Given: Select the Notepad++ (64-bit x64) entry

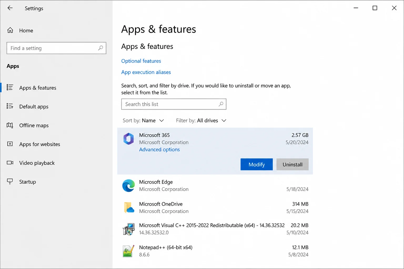Looking at the screenshot, I should tap(215, 251).
